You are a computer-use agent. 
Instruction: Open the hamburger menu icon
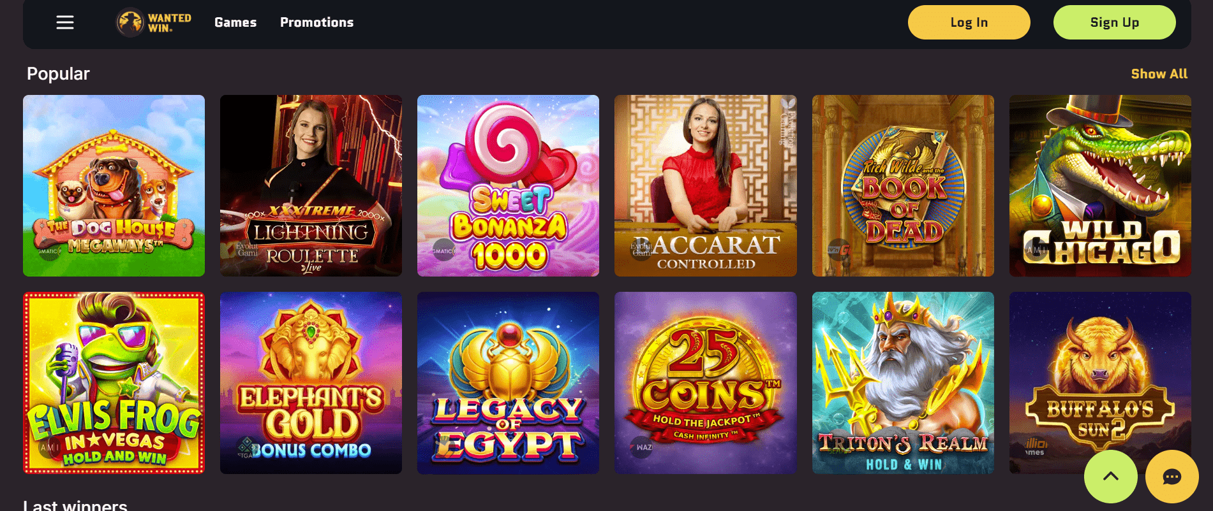[x=65, y=22]
